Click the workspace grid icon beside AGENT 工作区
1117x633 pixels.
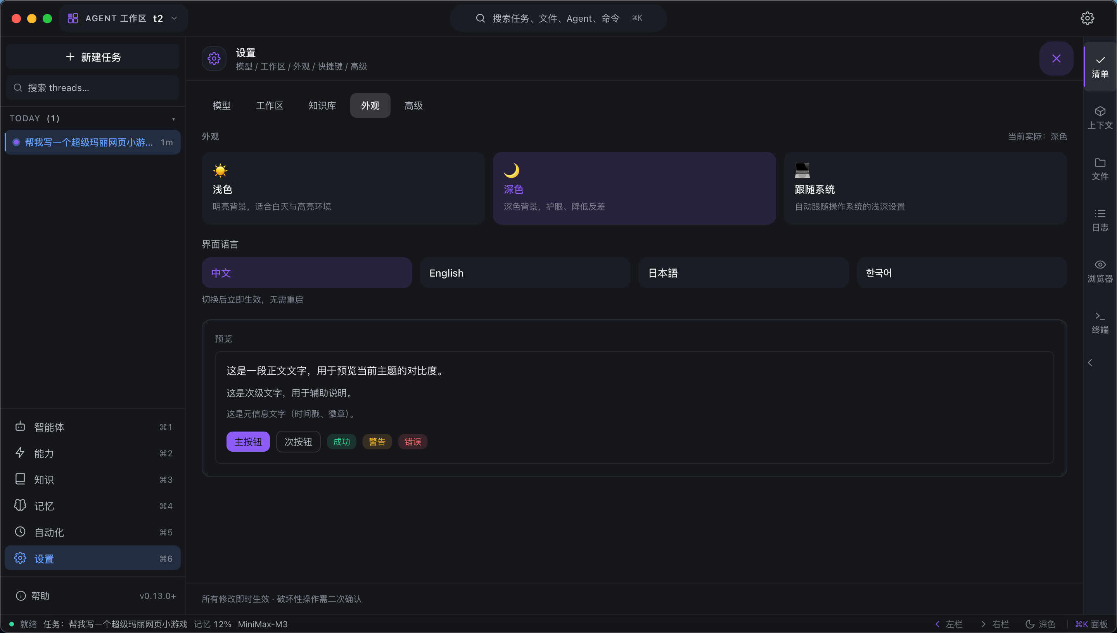(73, 18)
